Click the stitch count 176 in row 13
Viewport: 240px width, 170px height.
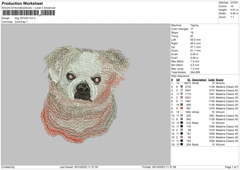pos(188,126)
